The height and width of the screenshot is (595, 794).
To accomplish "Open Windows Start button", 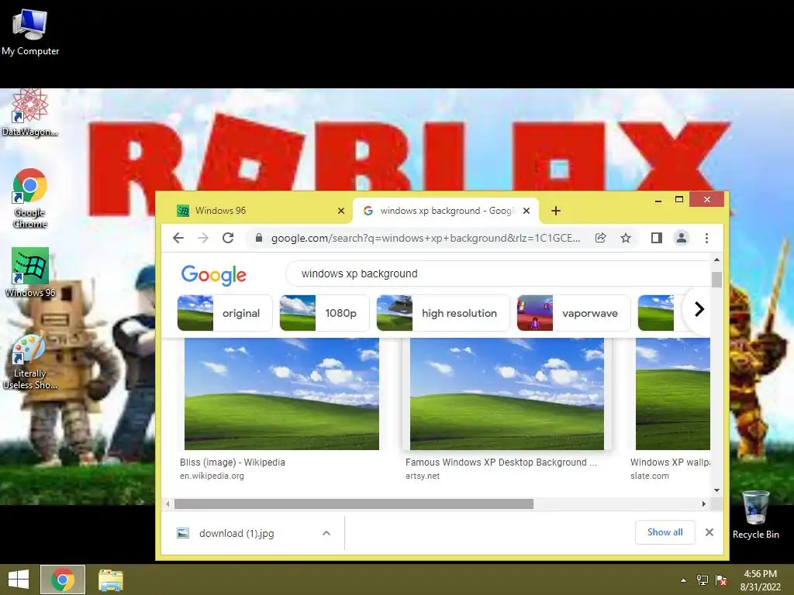I will point(19,580).
